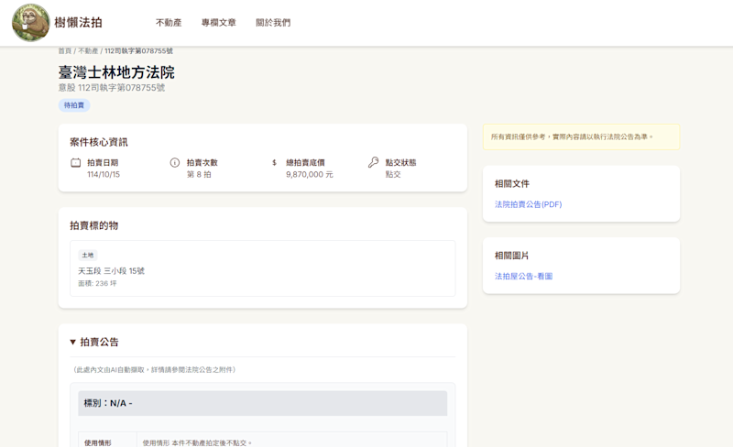Select the 第 8 拍 auction round value
Image resolution: width=733 pixels, height=447 pixels.
tap(199, 174)
